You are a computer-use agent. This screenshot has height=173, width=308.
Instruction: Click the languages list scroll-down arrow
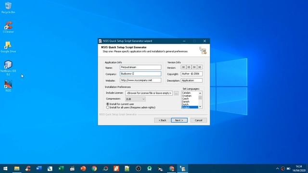pyautogui.click(x=200, y=107)
